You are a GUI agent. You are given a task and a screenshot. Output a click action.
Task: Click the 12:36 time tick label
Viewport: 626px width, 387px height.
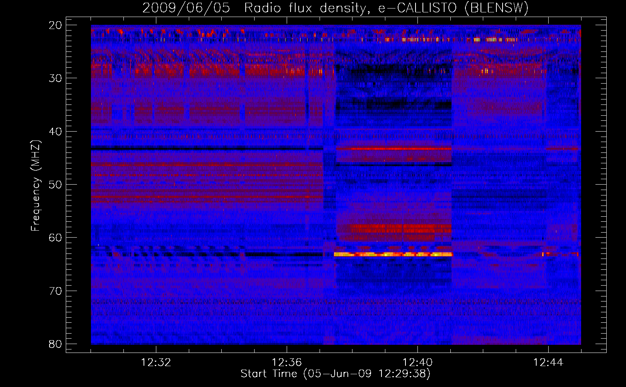click(x=287, y=363)
